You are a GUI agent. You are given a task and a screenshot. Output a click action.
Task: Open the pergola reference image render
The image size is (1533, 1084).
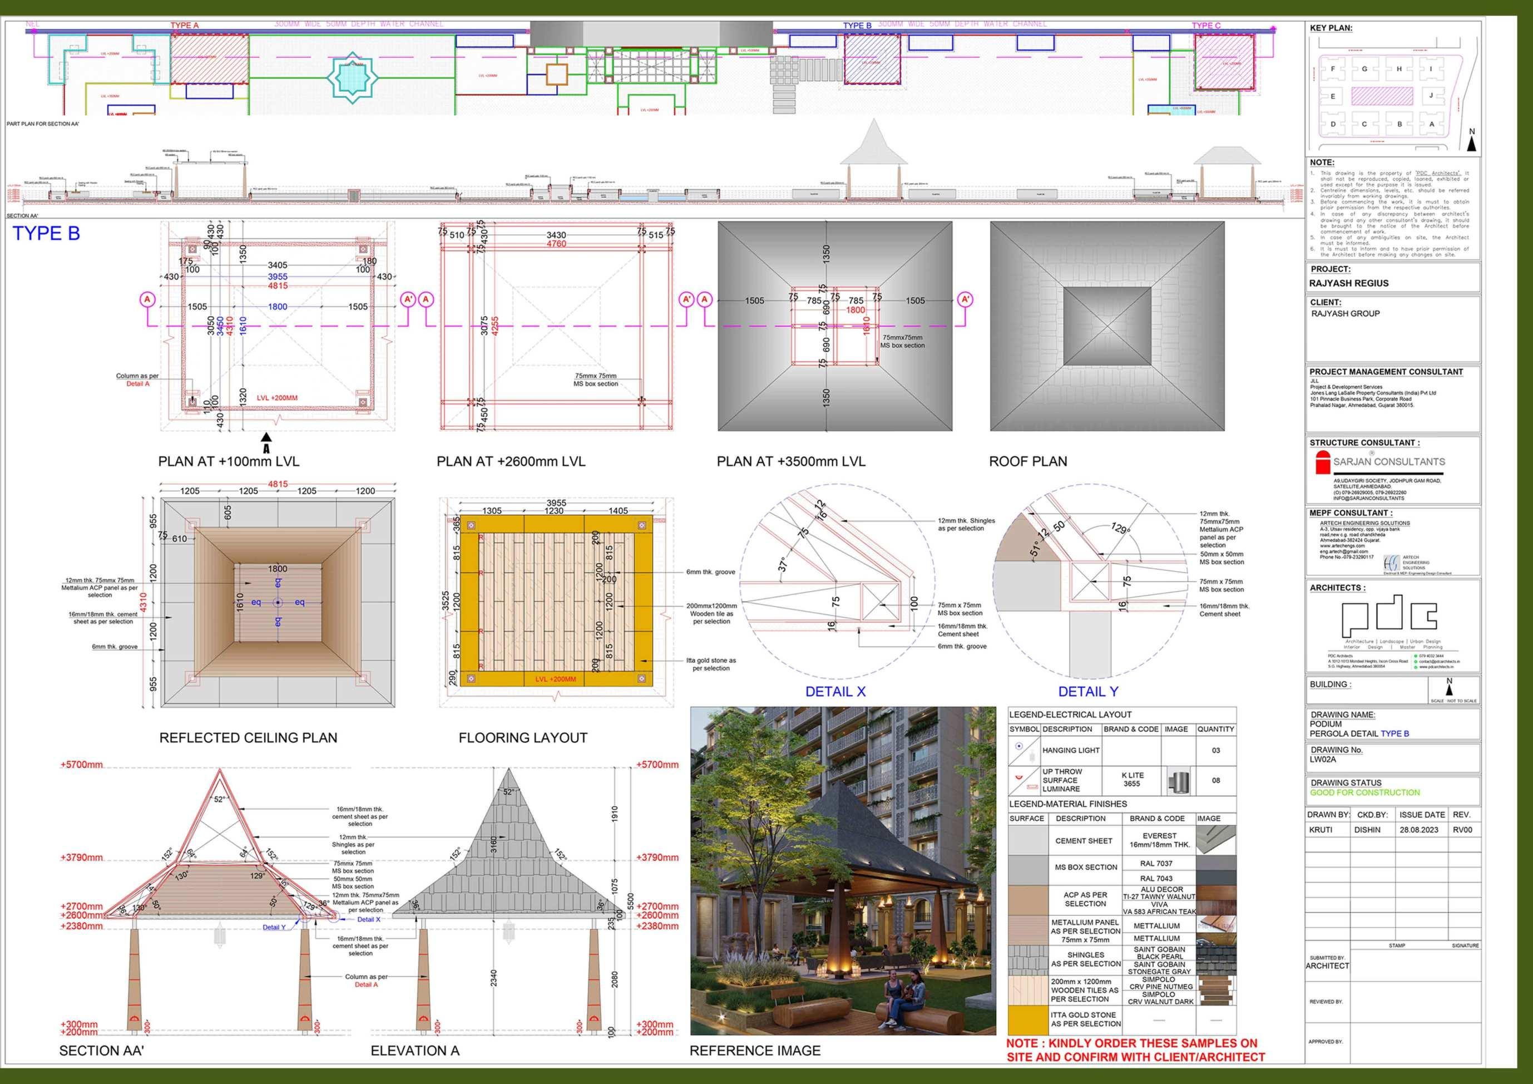(x=843, y=871)
